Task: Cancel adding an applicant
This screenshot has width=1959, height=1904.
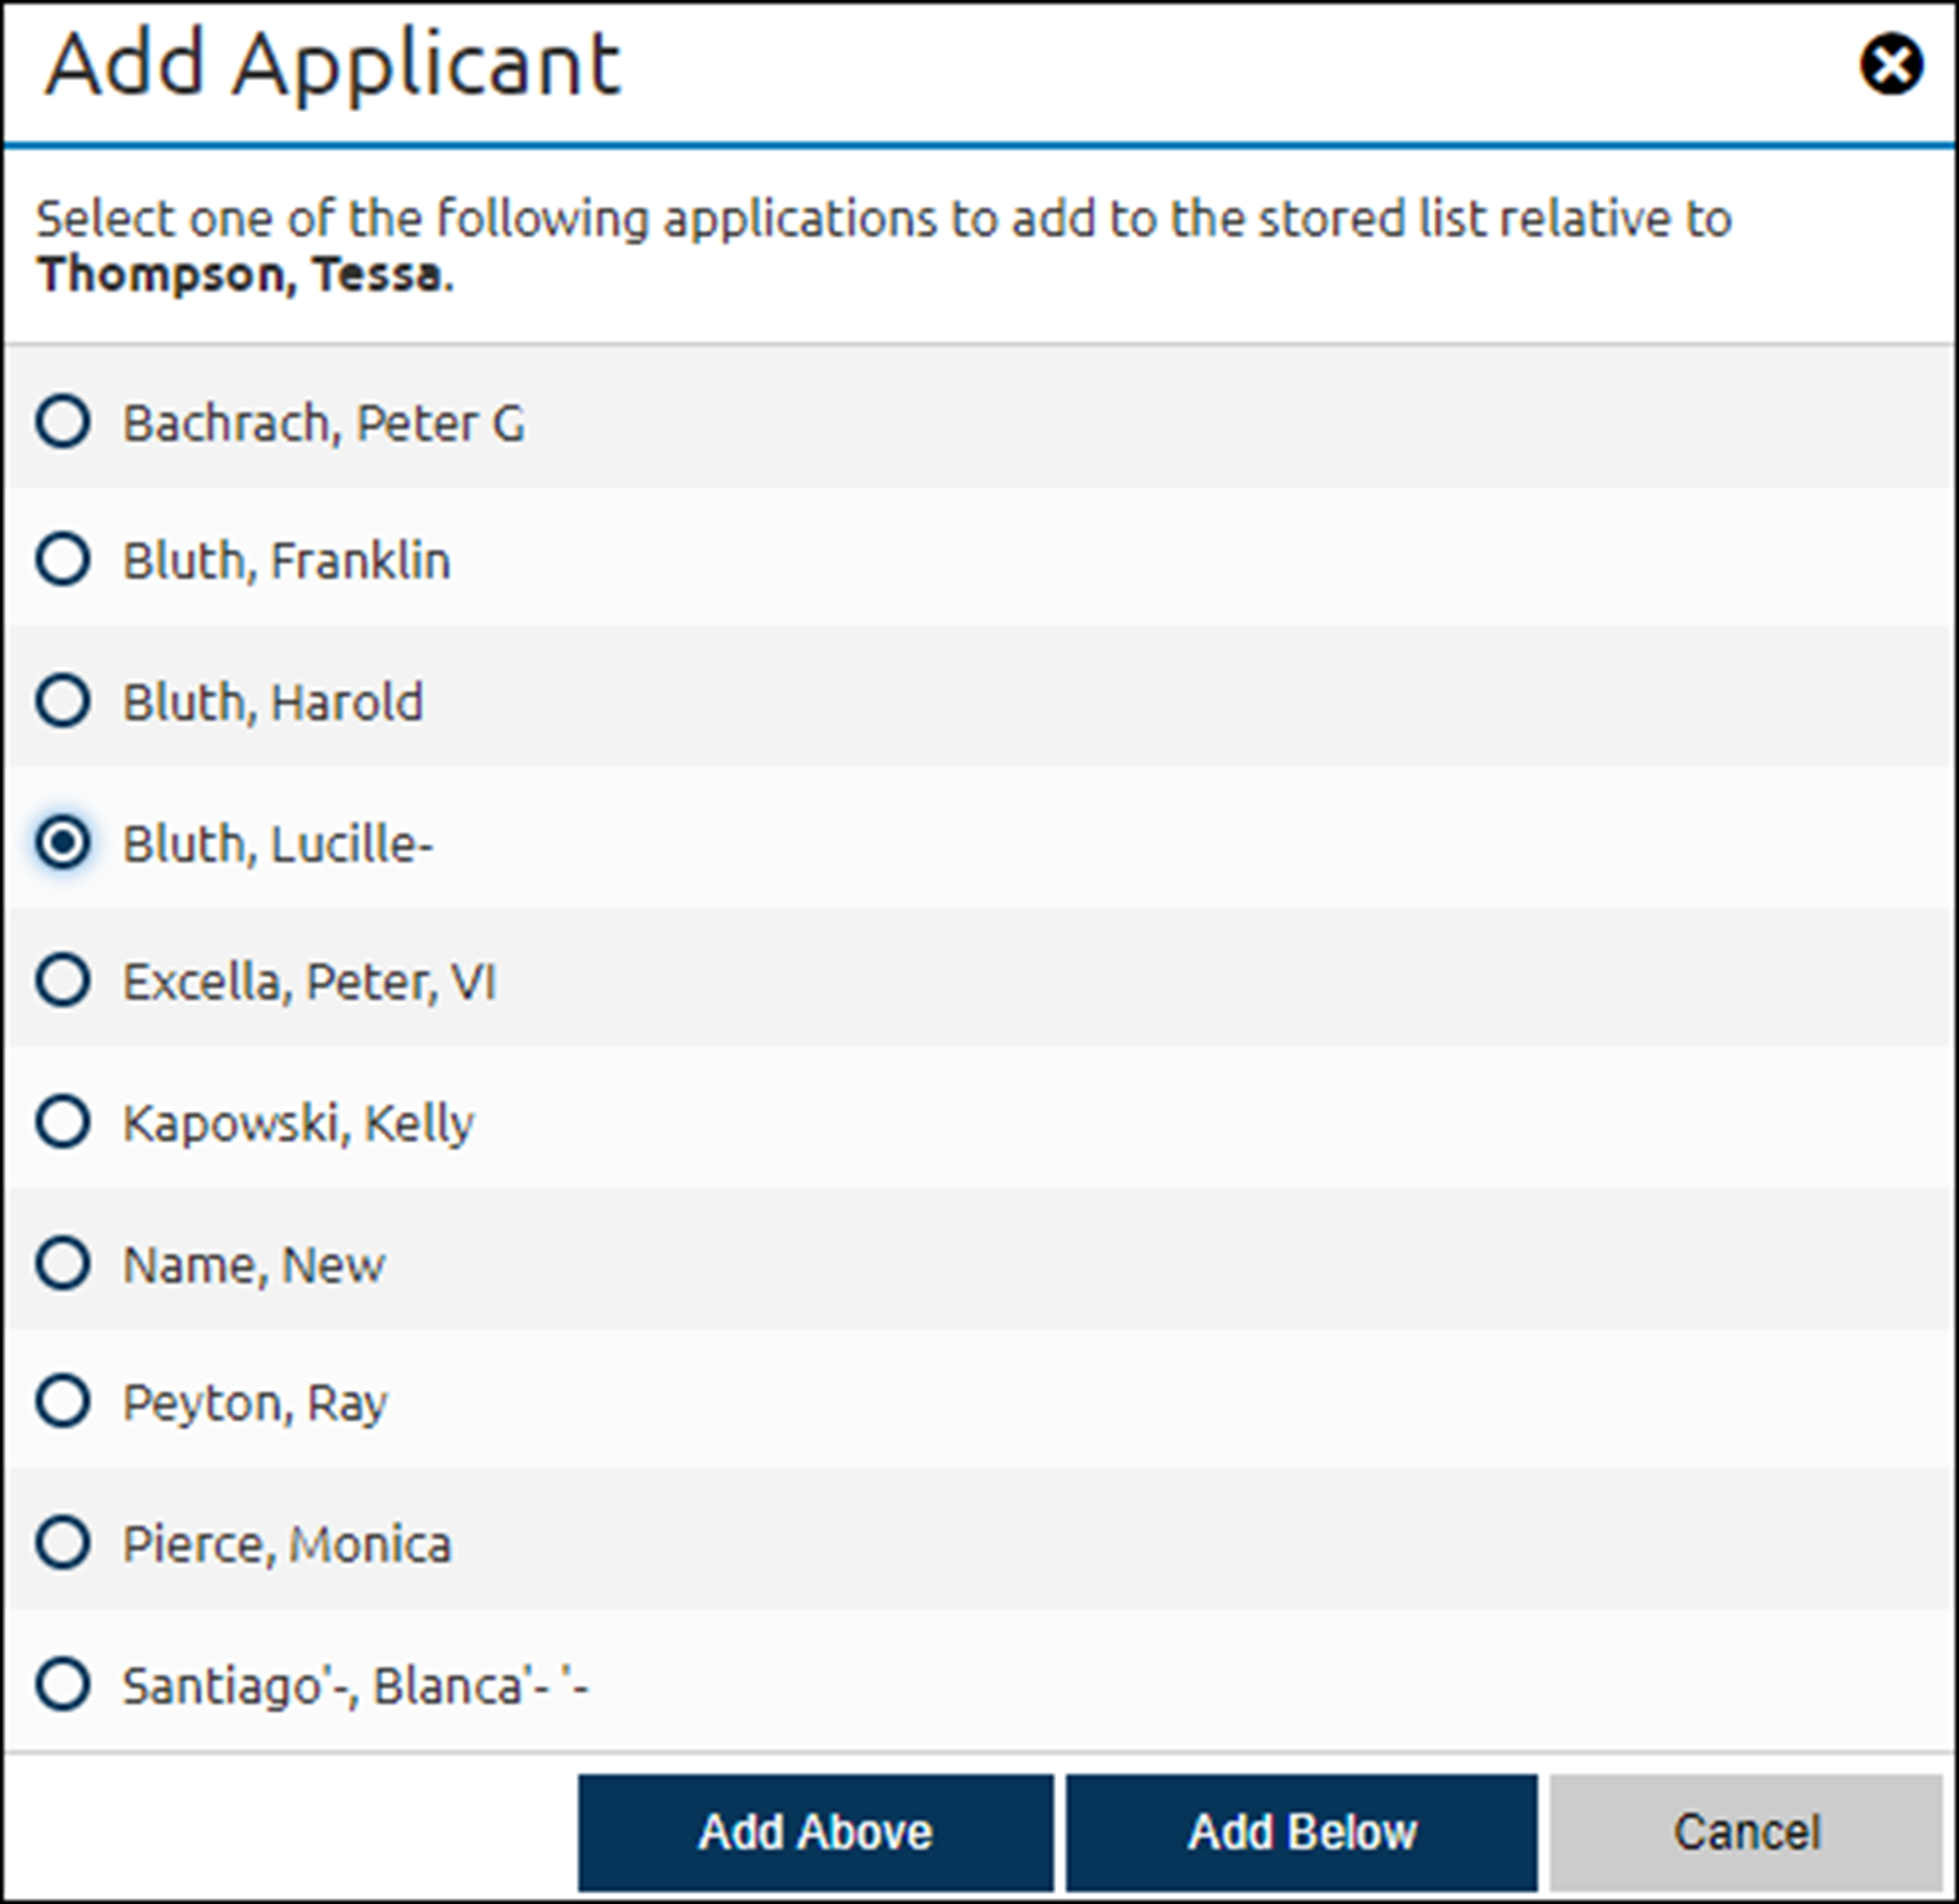Action: click(x=1748, y=1831)
